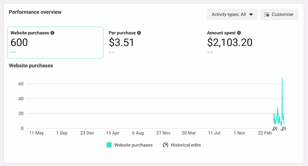
Task: Click the Website purchases legend label
Action: (x=133, y=145)
